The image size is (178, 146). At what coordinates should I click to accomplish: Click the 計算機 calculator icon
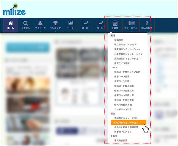115,23
